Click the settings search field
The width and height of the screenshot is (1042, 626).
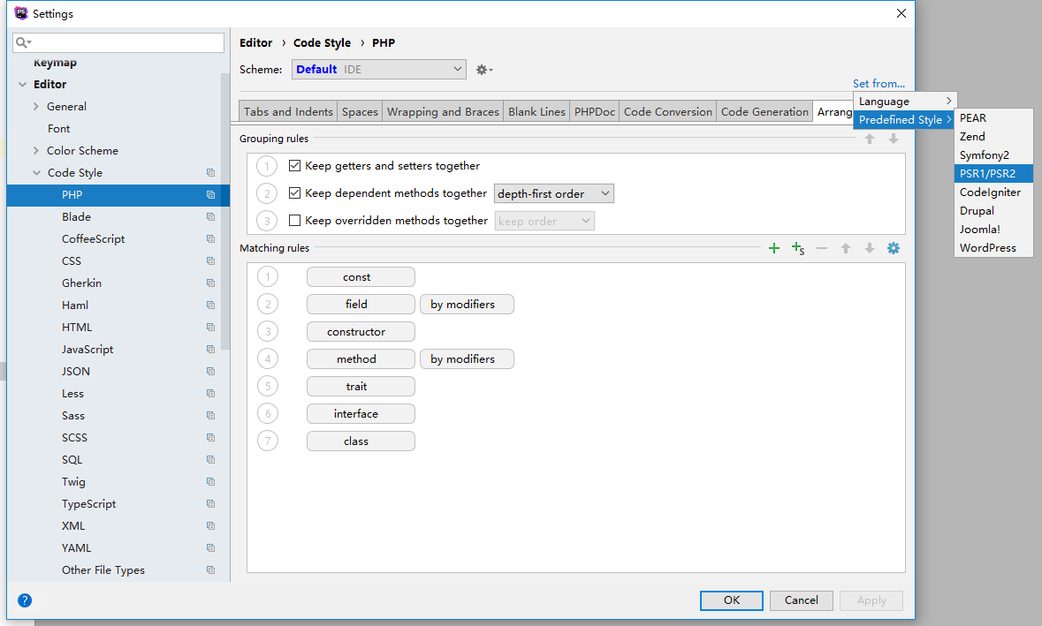point(119,42)
